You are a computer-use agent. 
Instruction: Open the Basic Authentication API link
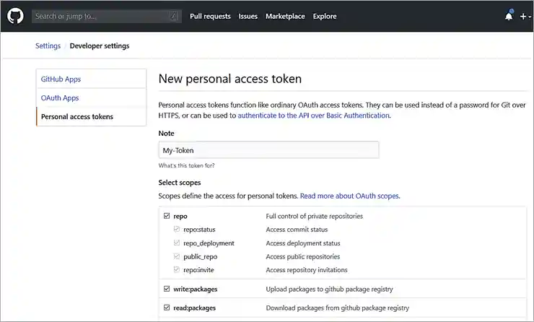click(x=314, y=115)
